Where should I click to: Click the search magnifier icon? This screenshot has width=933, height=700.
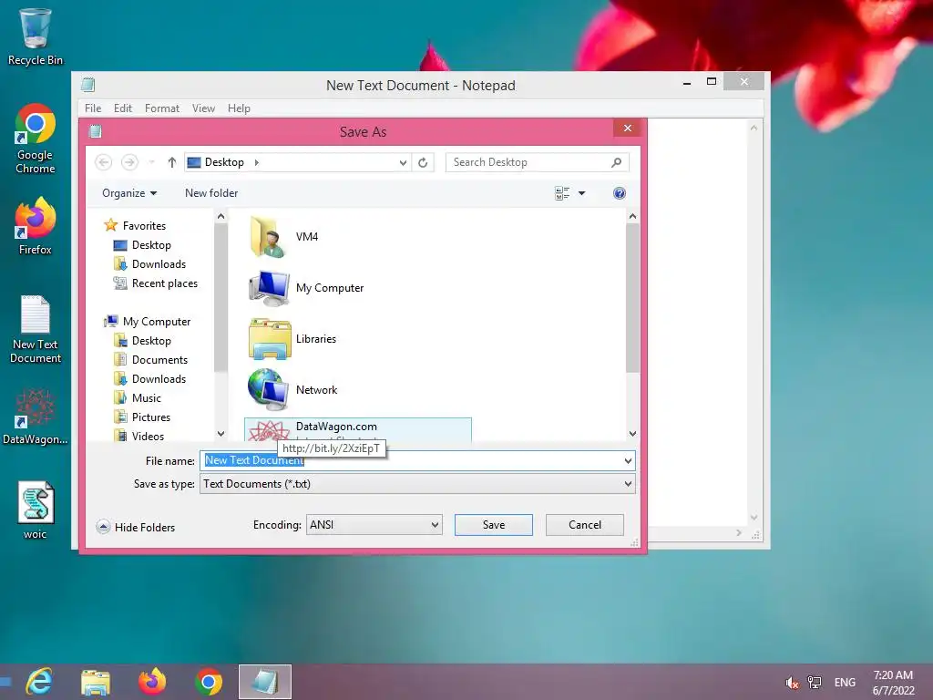(x=617, y=162)
